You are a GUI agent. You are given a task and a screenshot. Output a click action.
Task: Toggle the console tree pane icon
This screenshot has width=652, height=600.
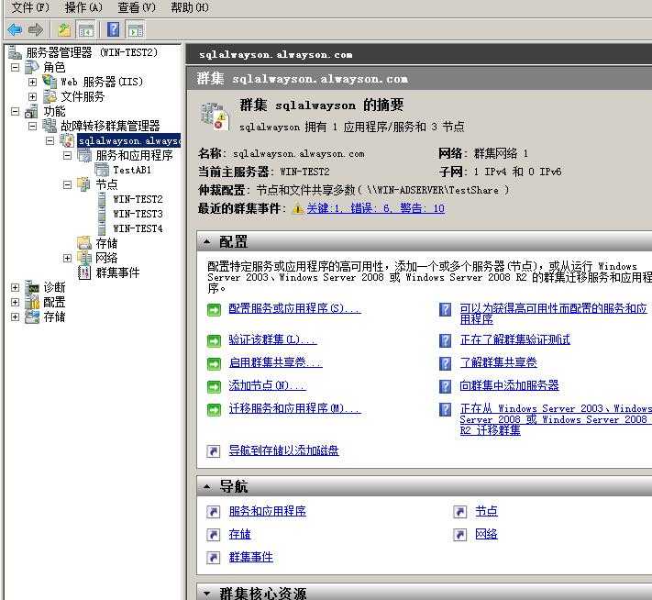86,30
